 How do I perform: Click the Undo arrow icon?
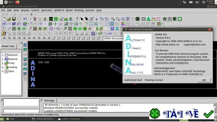pyautogui.click(x=25, y=19)
